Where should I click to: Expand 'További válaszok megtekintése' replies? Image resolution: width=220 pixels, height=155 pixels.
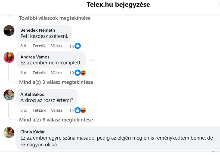(x=55, y=18)
